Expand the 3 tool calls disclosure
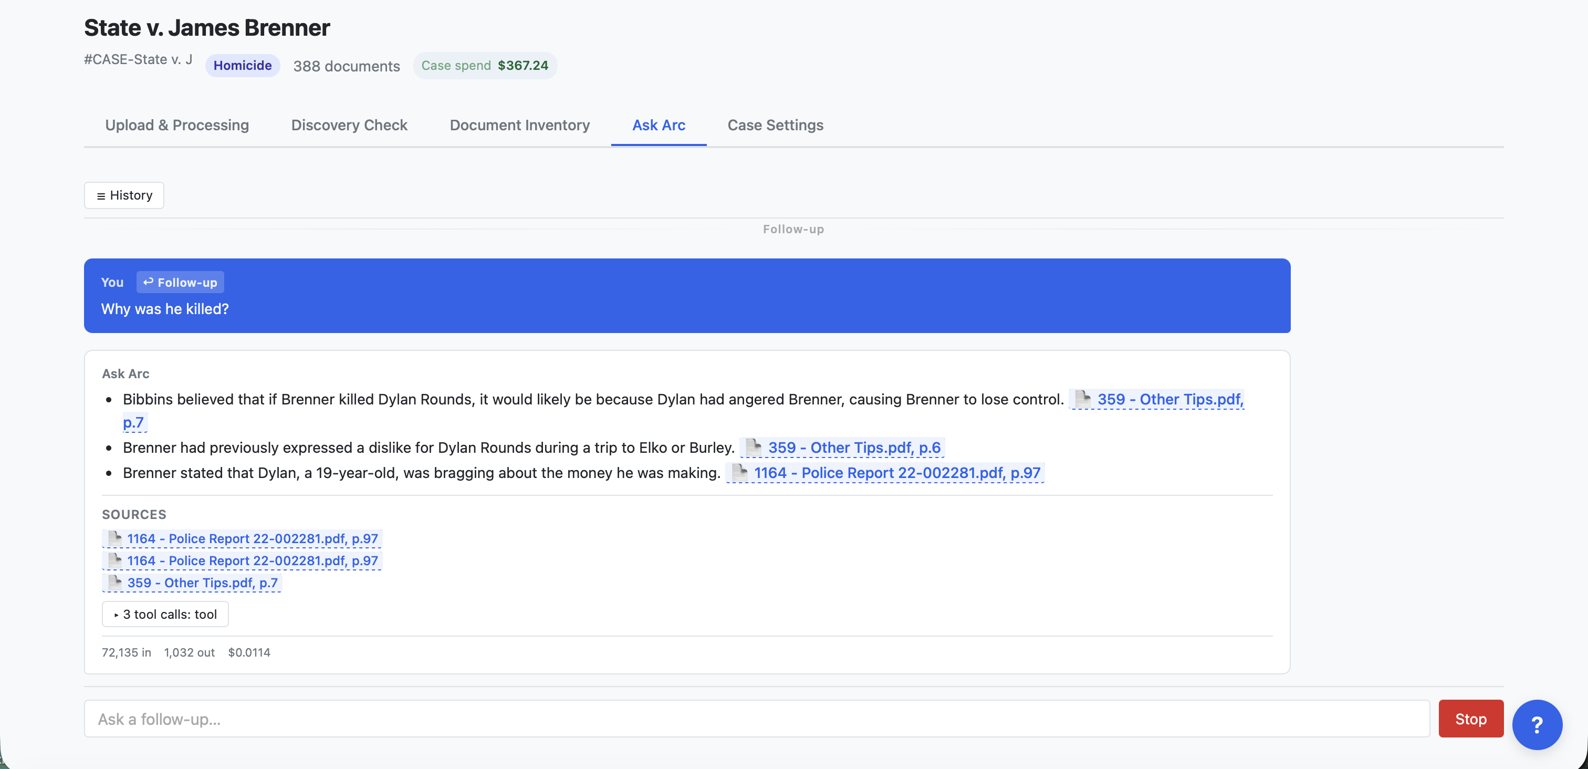 pos(165,614)
